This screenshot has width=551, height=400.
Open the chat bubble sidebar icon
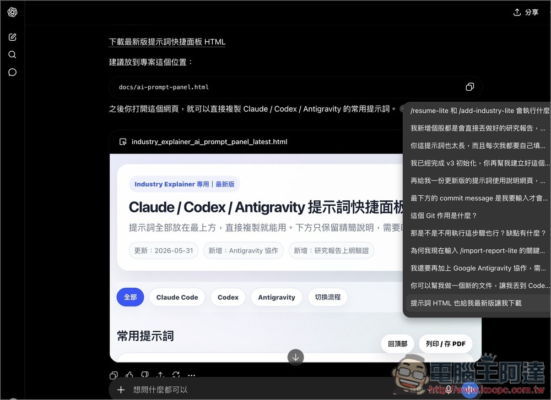coord(12,72)
